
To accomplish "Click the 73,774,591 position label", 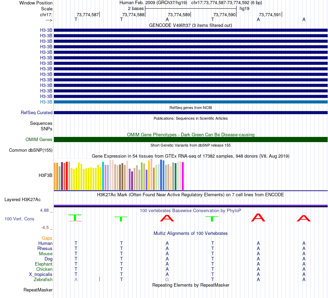I will coord(270,14).
